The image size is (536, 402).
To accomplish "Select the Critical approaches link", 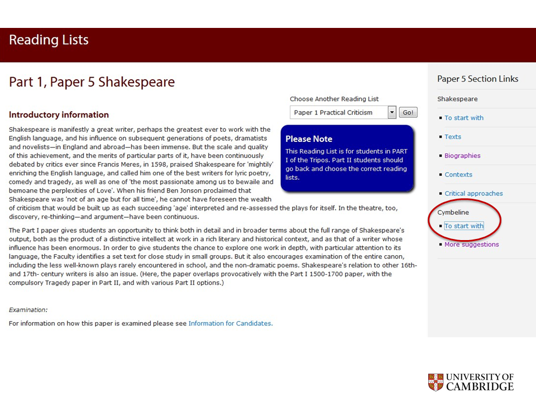I will point(473,194).
